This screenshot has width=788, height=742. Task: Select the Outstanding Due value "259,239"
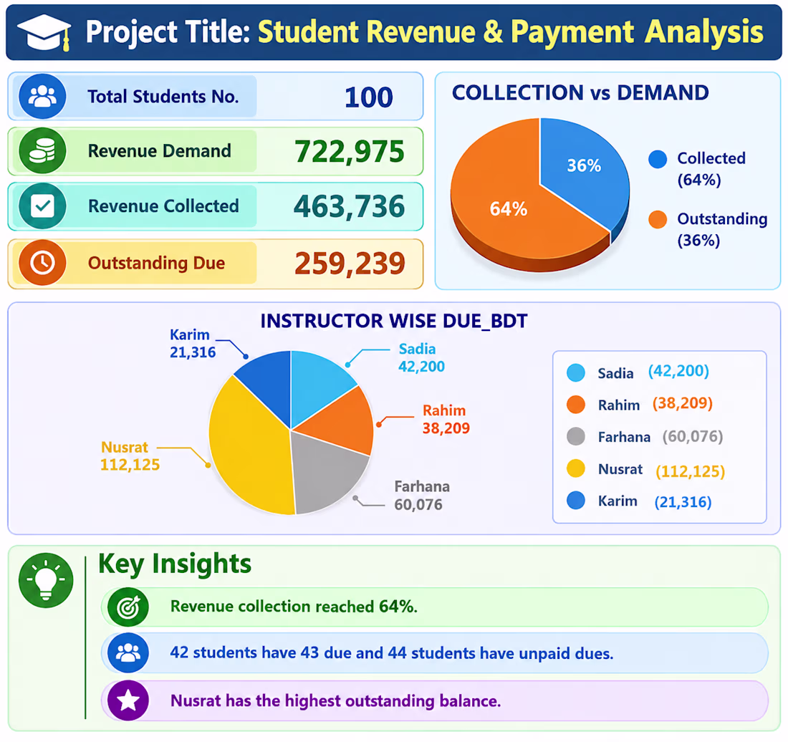click(350, 264)
